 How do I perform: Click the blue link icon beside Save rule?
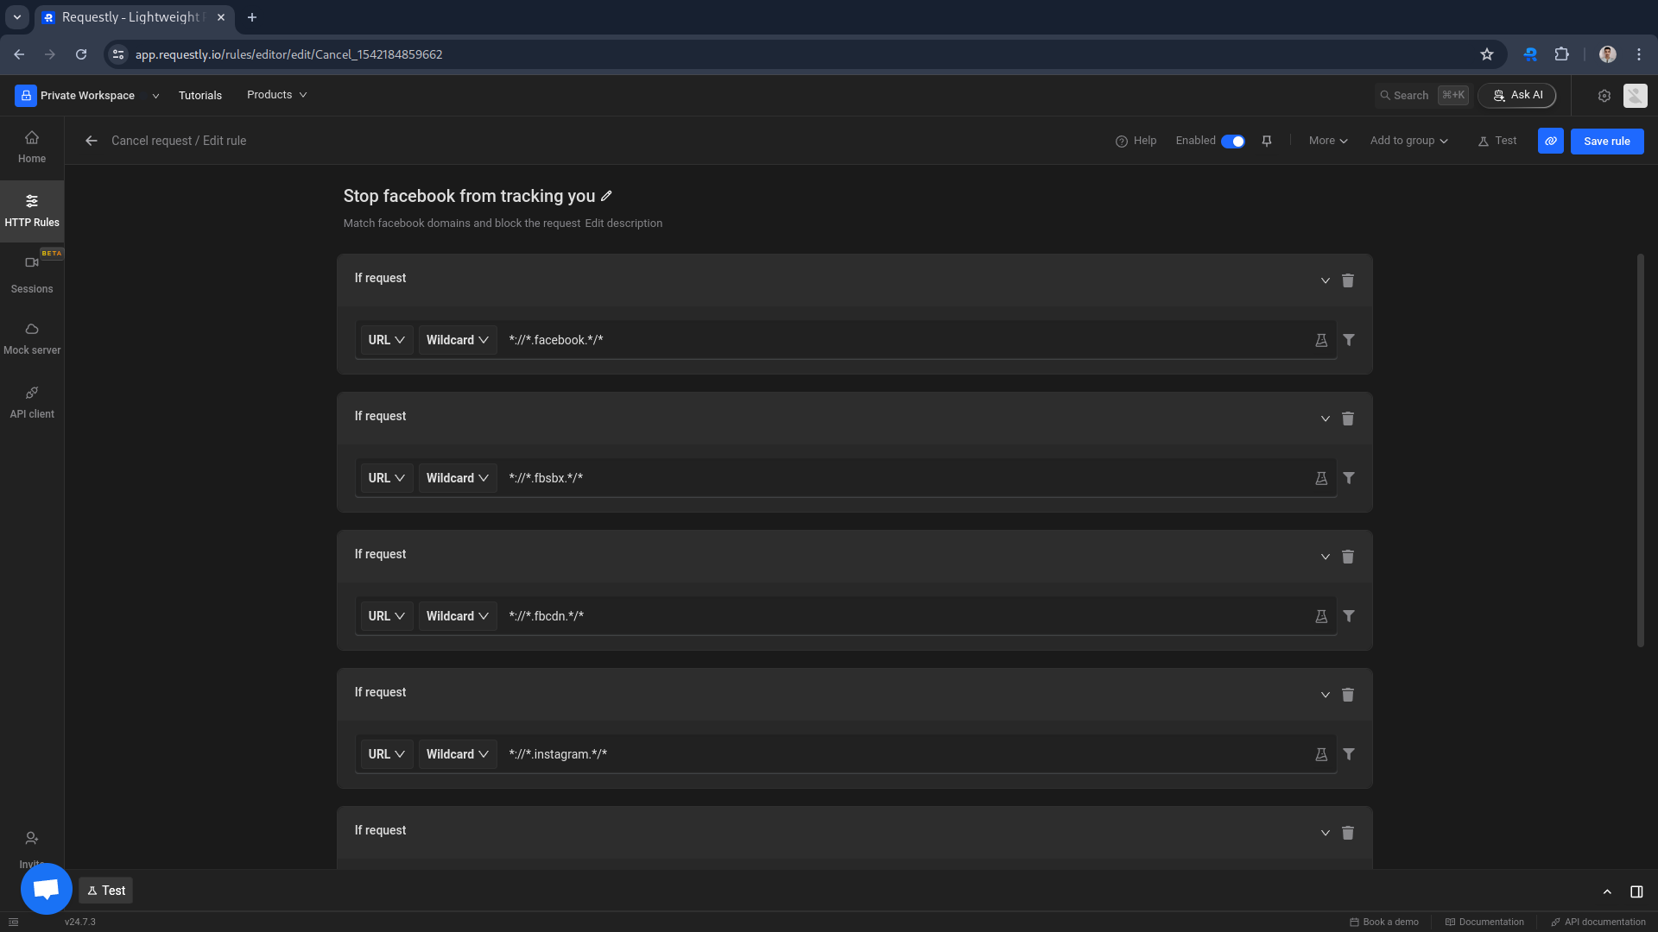1551,141
